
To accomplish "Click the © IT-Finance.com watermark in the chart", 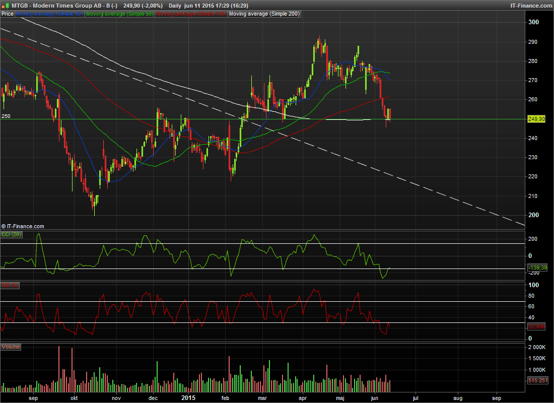I will (23, 227).
